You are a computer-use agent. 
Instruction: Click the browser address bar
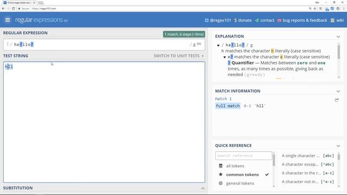pos(163,9)
